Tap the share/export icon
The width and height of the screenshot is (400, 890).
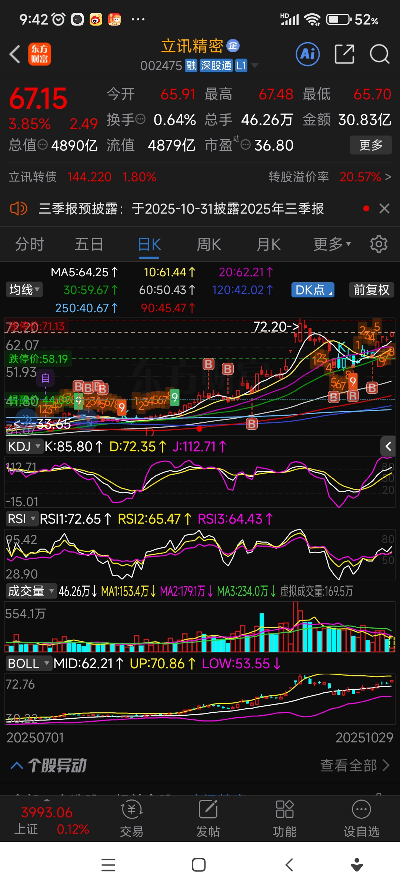click(x=344, y=54)
